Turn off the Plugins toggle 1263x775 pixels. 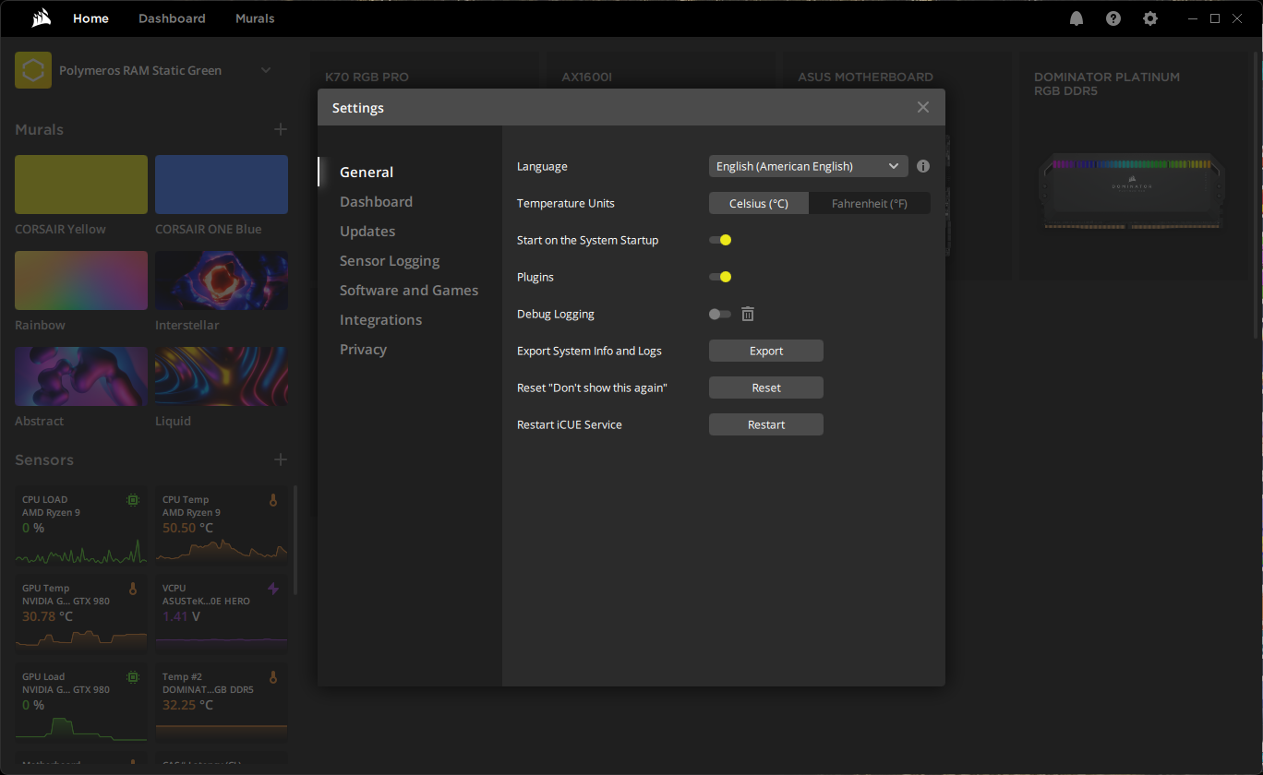coord(720,277)
